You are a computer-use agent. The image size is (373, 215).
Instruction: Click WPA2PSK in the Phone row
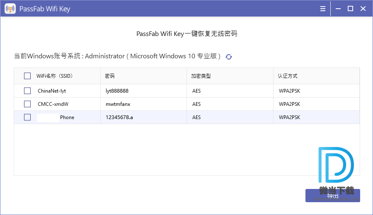[290, 117]
